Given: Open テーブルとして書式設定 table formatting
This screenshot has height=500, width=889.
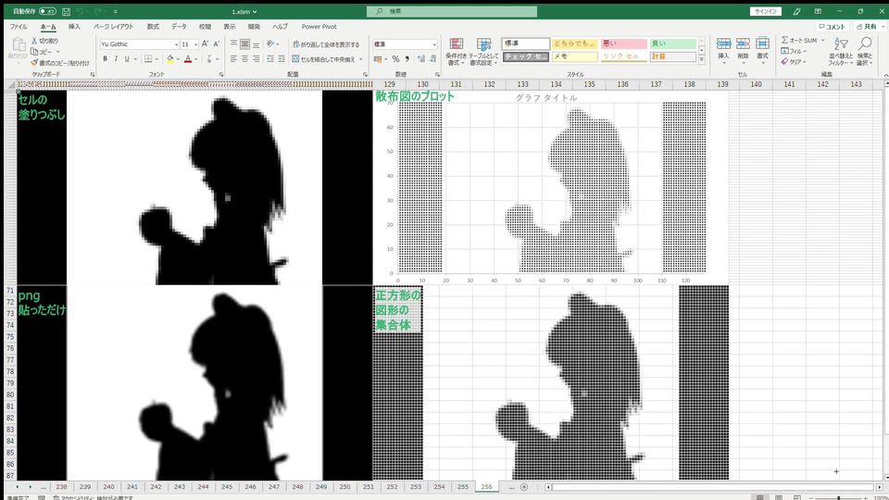Looking at the screenshot, I should point(483,52).
